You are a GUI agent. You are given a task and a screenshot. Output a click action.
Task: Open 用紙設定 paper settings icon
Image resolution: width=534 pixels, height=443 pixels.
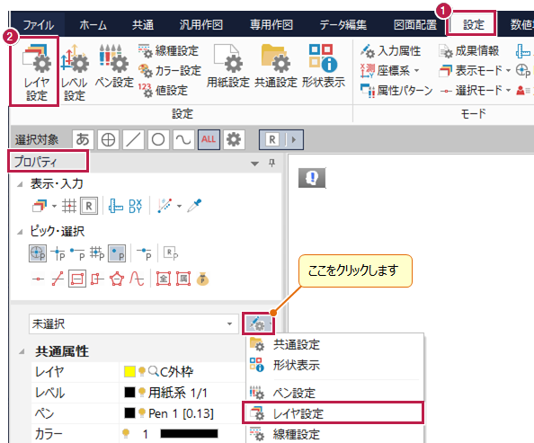point(227,66)
